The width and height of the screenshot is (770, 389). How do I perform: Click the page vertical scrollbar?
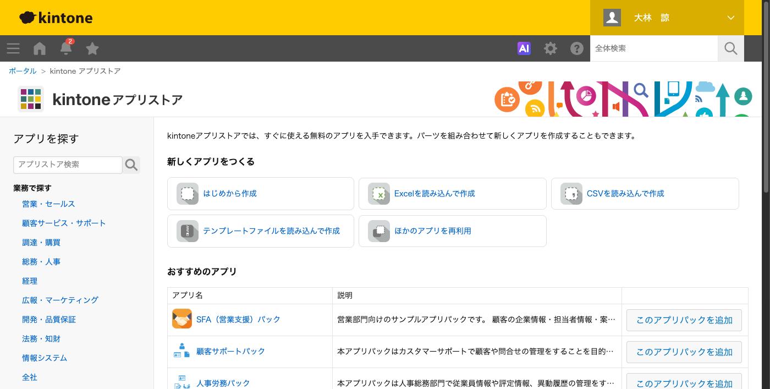point(766,96)
